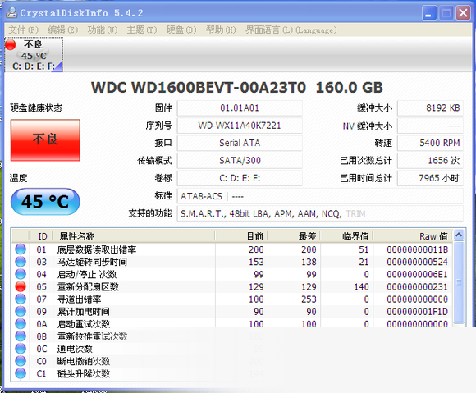Click the transfer mode field SATA/300
This screenshot has width=476, height=393.
point(240,161)
